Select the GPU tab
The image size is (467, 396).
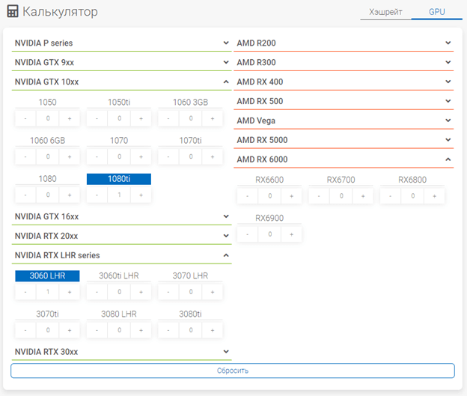click(436, 12)
